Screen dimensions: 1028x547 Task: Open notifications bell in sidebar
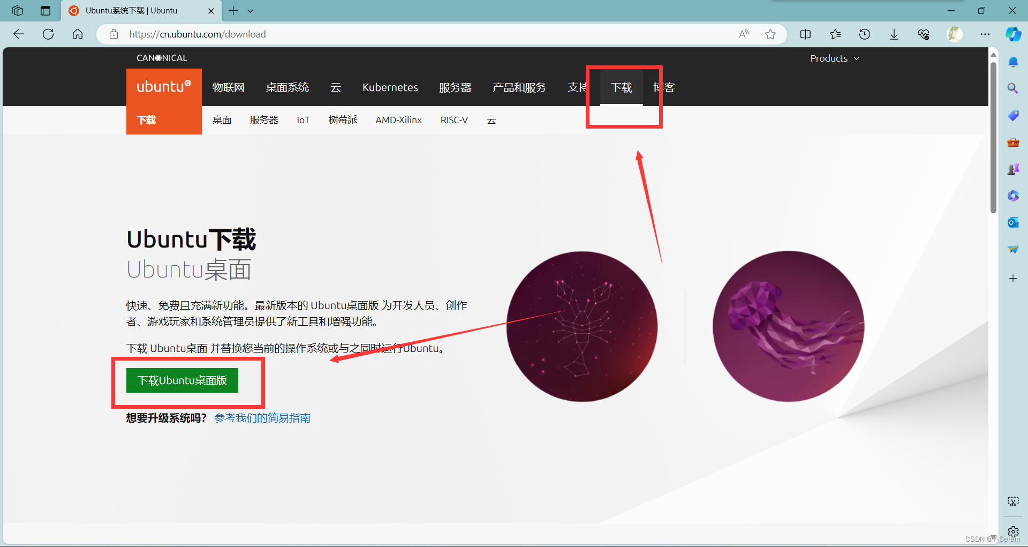pyautogui.click(x=1013, y=62)
